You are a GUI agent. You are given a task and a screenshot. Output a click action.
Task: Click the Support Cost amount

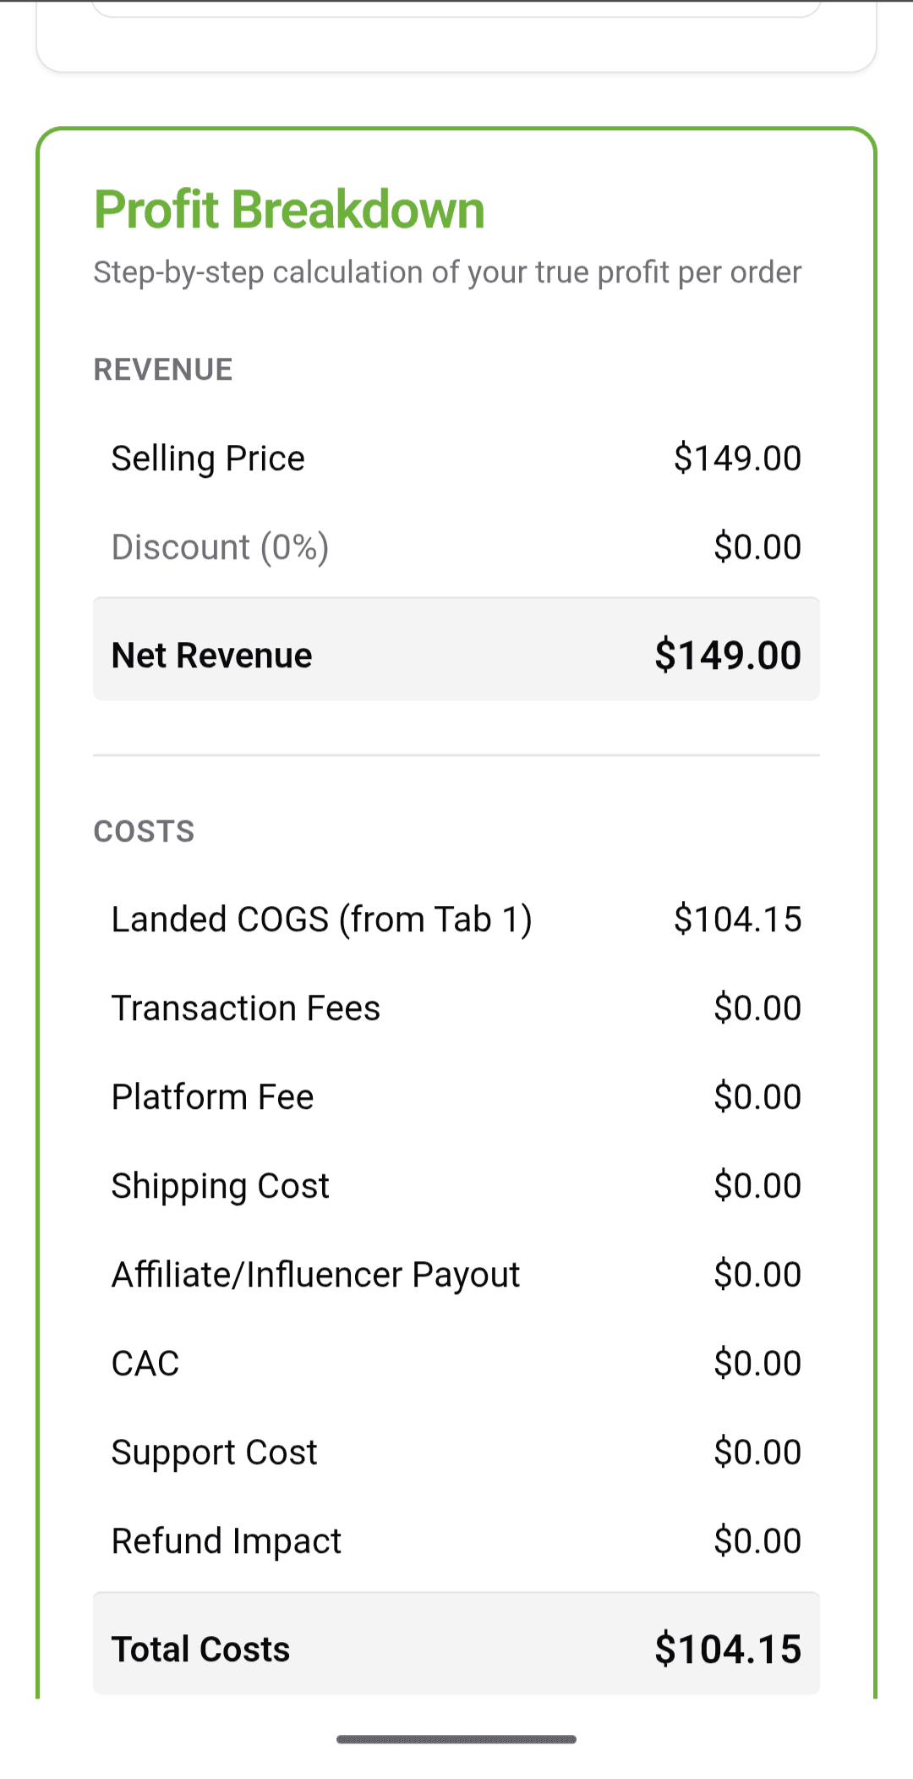[757, 1451]
